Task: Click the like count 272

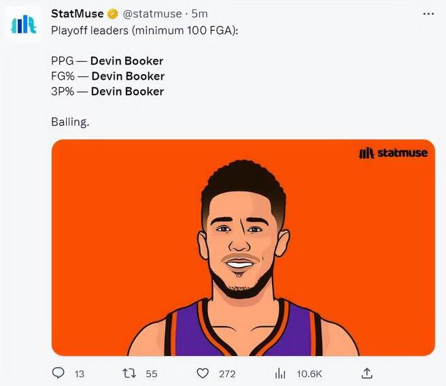Action: point(227,374)
